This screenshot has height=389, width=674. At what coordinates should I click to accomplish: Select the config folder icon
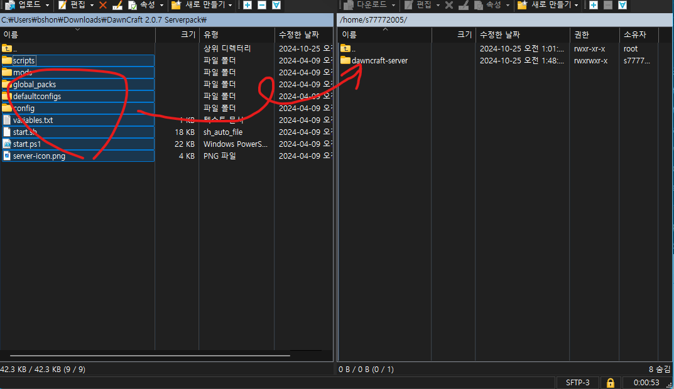pos(7,108)
